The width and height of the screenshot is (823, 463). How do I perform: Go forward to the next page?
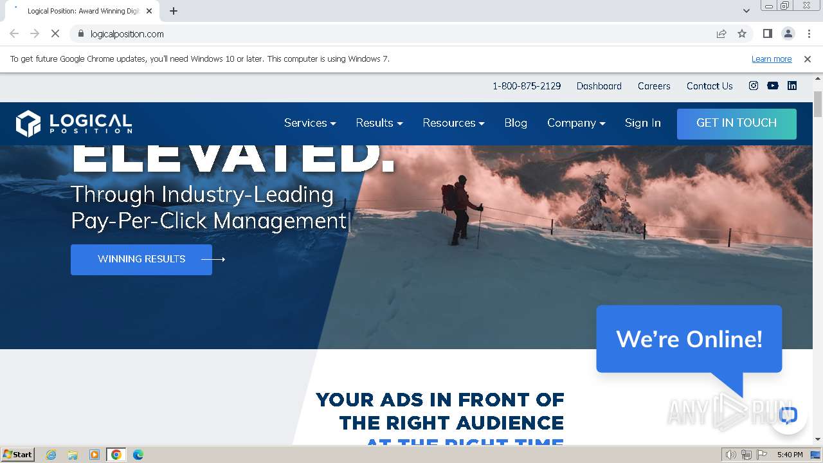(x=35, y=33)
